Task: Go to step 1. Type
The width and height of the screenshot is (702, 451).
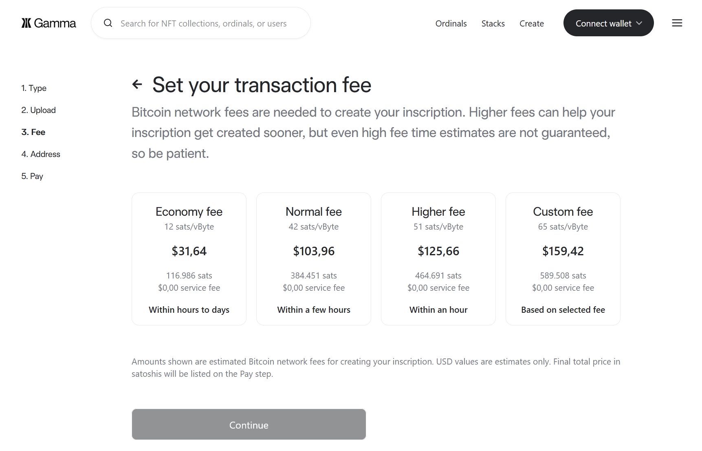Action: [x=34, y=88]
